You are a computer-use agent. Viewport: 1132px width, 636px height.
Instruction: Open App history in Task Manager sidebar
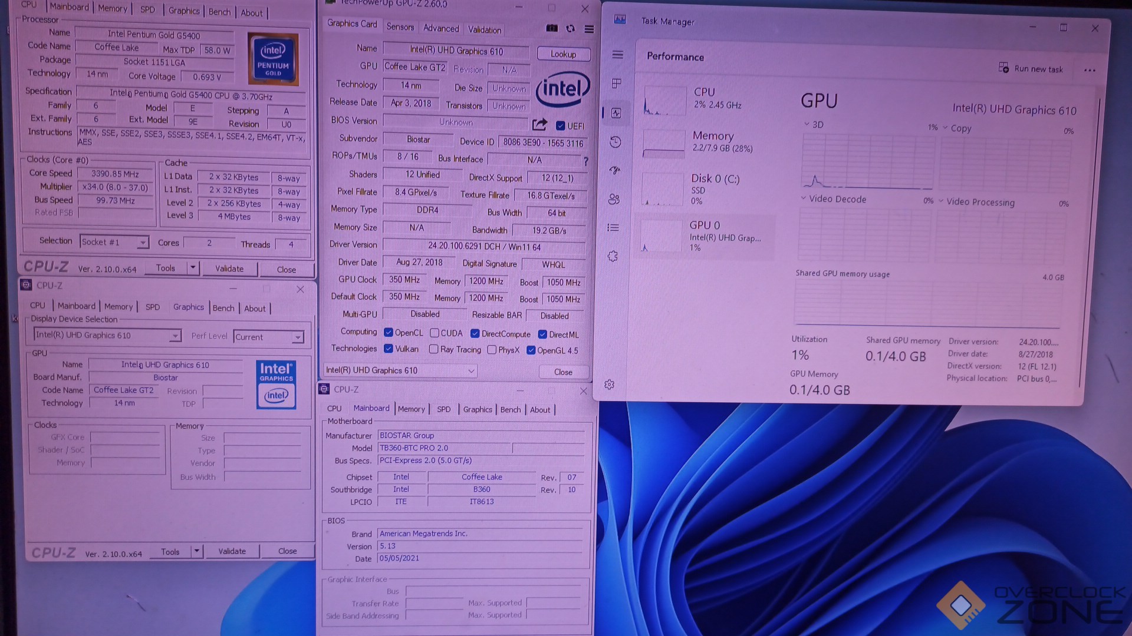615,142
